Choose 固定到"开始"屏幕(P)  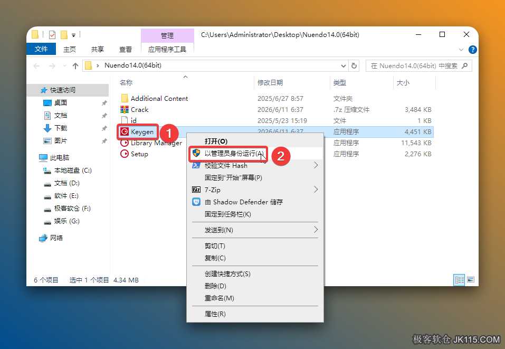click(255, 177)
